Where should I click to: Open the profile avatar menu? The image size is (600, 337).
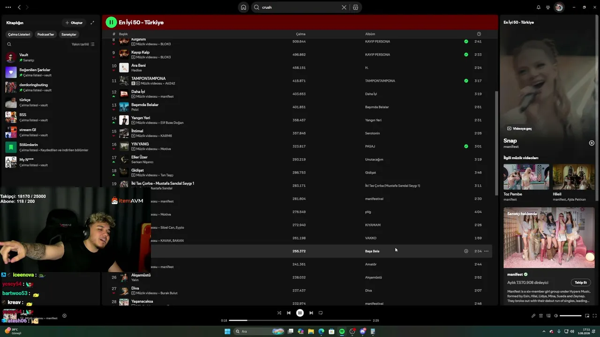(559, 7)
